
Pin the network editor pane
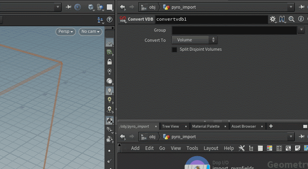pyautogui.click(x=301, y=137)
